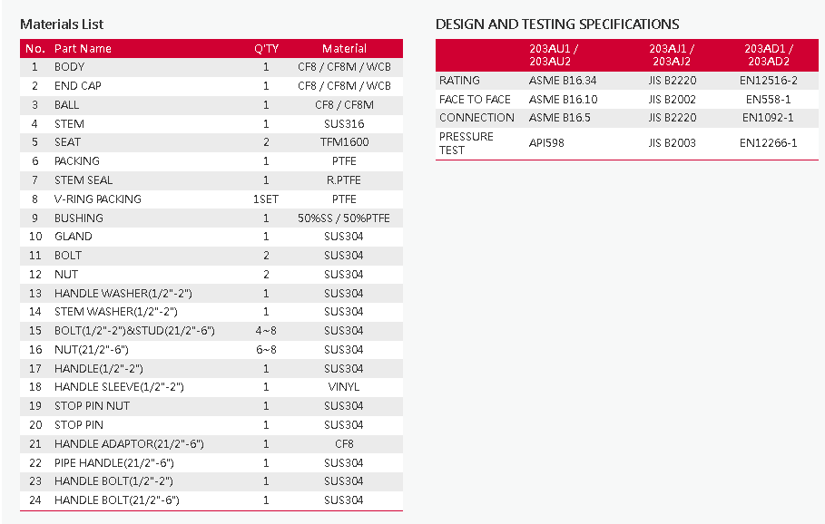Image resolution: width=825 pixels, height=524 pixels.
Task: Click the "API598" cell
Action: coord(546,143)
